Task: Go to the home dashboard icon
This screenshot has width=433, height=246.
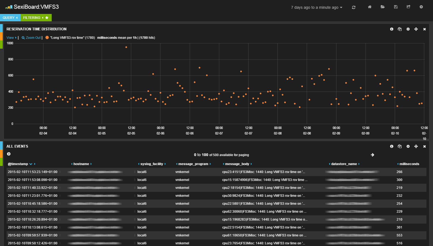Action: (370, 7)
